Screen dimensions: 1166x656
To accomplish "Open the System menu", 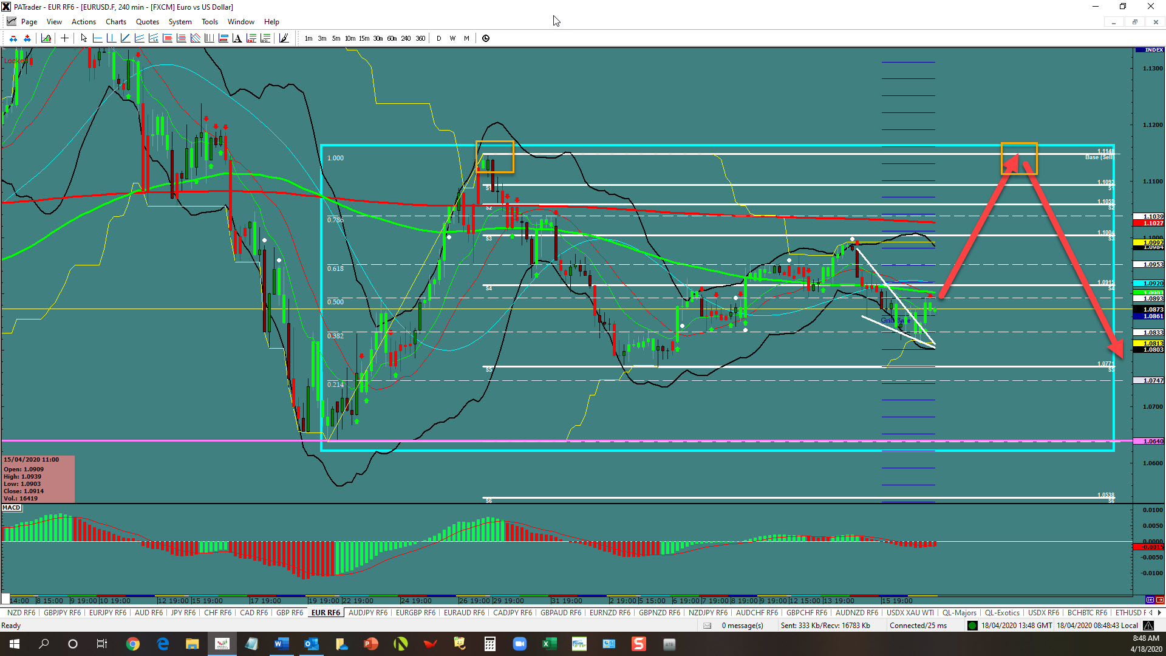I will point(180,22).
